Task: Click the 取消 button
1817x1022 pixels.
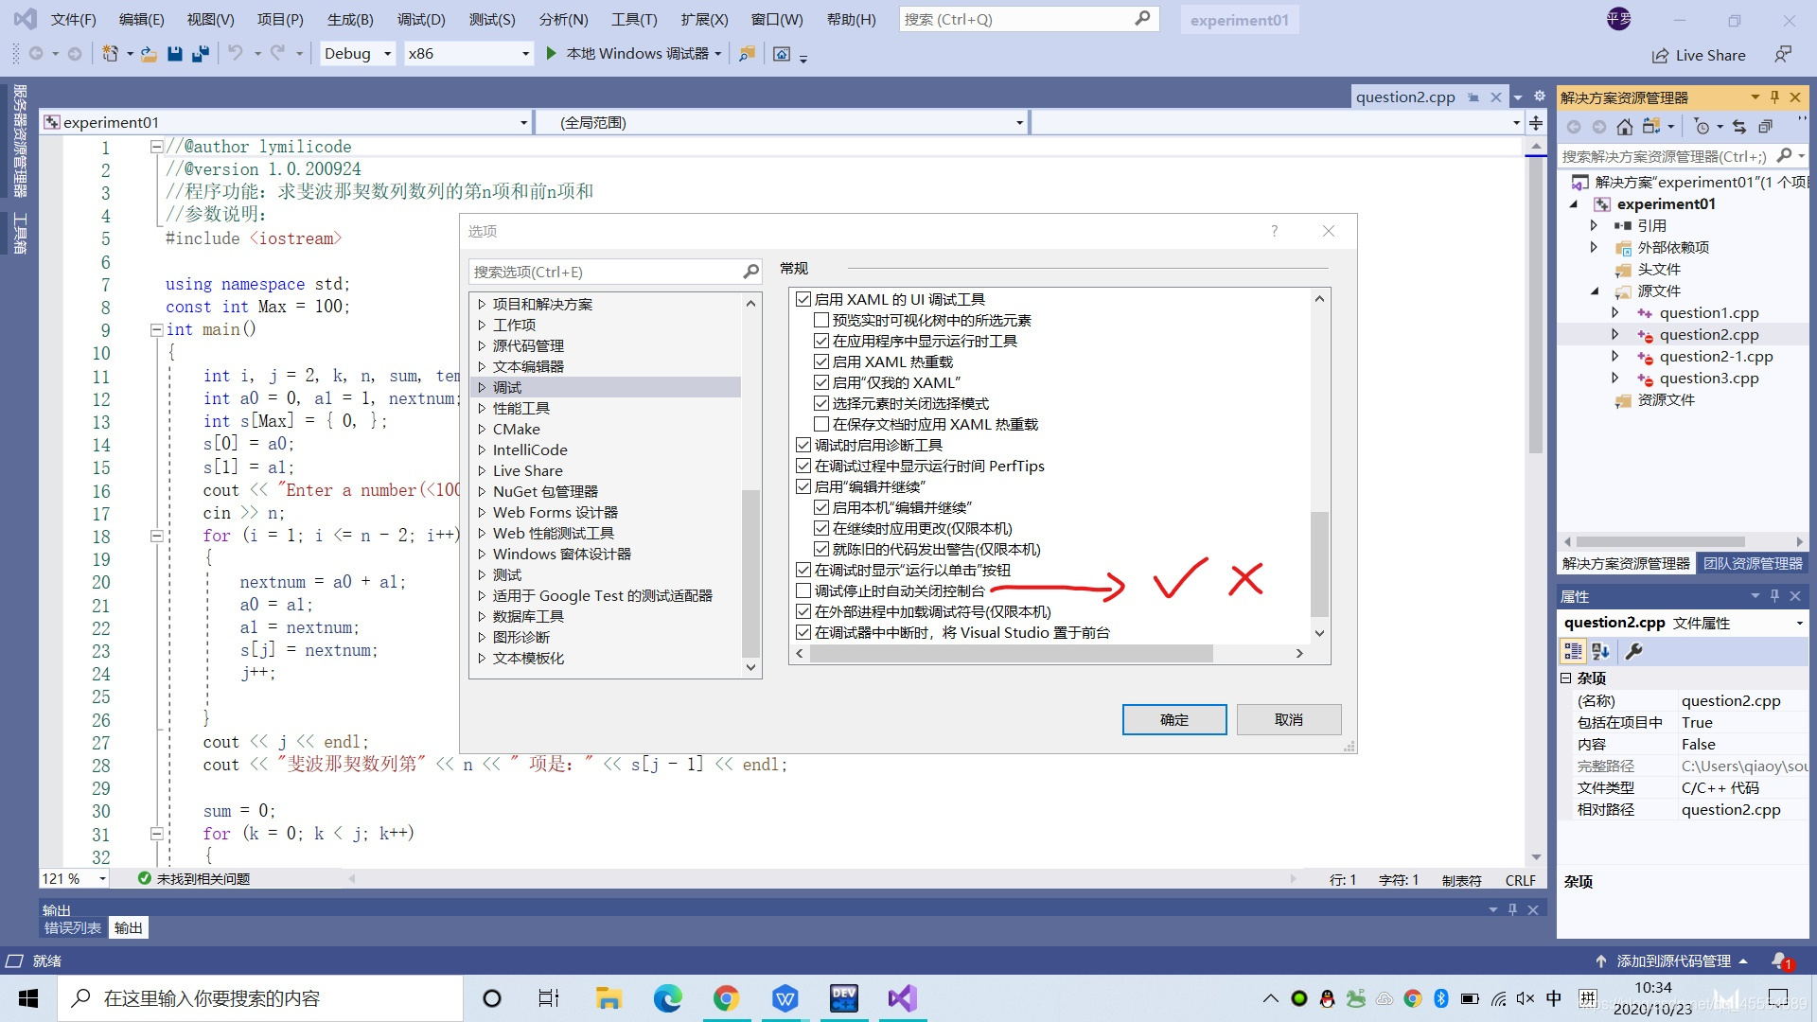Action: (1288, 719)
